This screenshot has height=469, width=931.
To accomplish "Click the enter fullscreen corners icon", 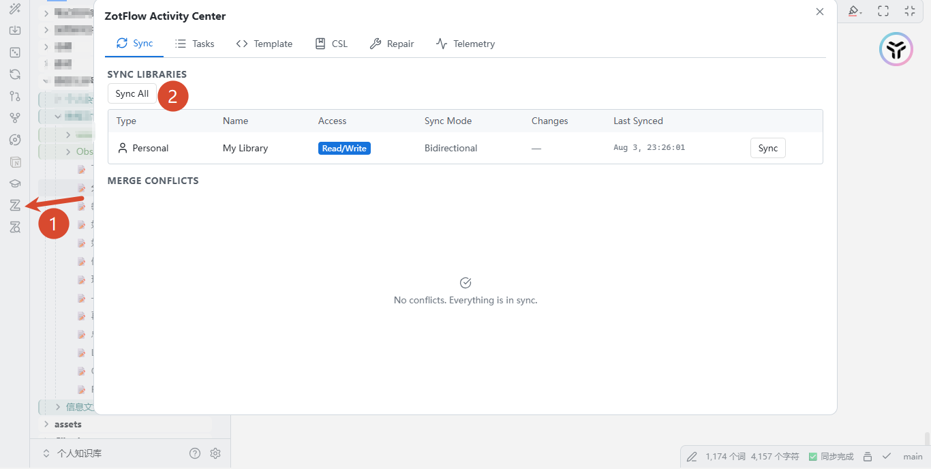I will click(883, 11).
